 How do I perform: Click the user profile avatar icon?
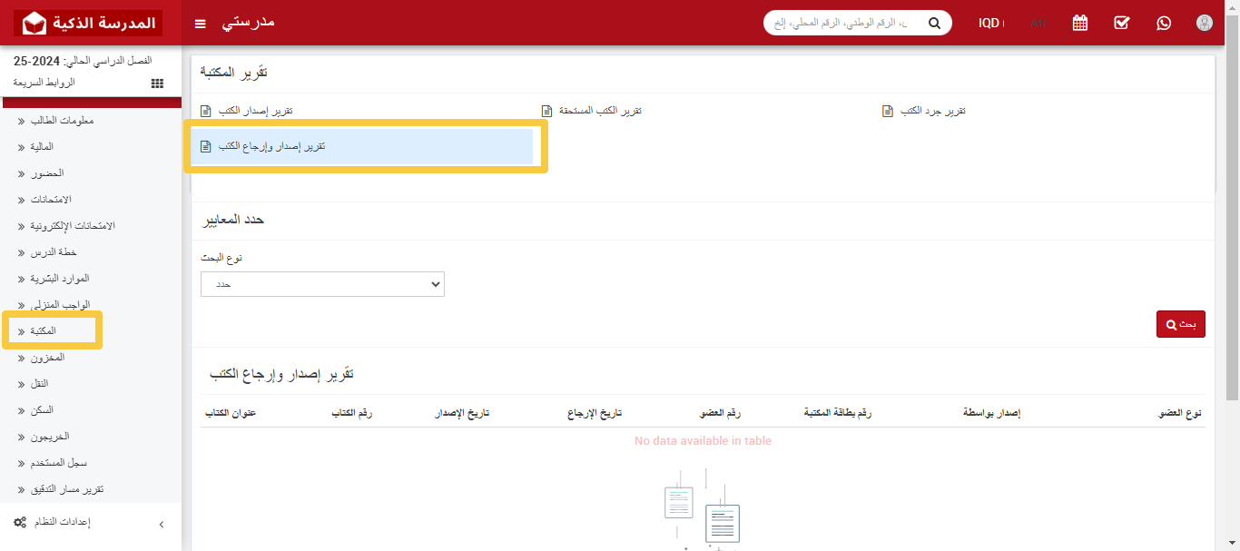point(1205,23)
